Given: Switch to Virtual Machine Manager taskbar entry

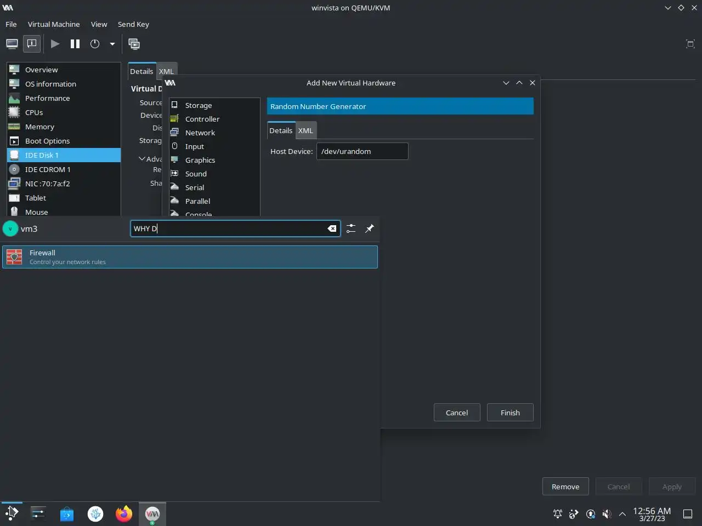Looking at the screenshot, I should click(x=152, y=513).
